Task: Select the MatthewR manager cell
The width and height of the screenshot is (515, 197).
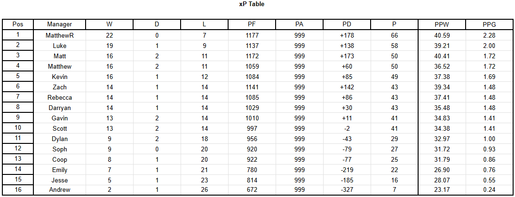Action: pos(59,35)
